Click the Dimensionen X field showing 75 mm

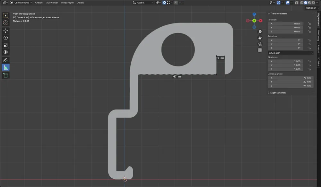pos(291,78)
